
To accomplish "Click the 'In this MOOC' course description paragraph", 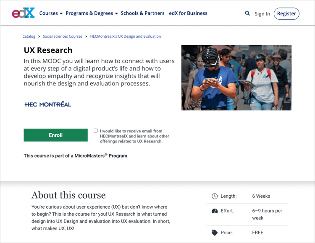I will [99, 72].
